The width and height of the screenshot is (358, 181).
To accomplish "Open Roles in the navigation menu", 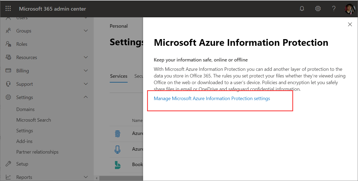I will click(x=22, y=44).
